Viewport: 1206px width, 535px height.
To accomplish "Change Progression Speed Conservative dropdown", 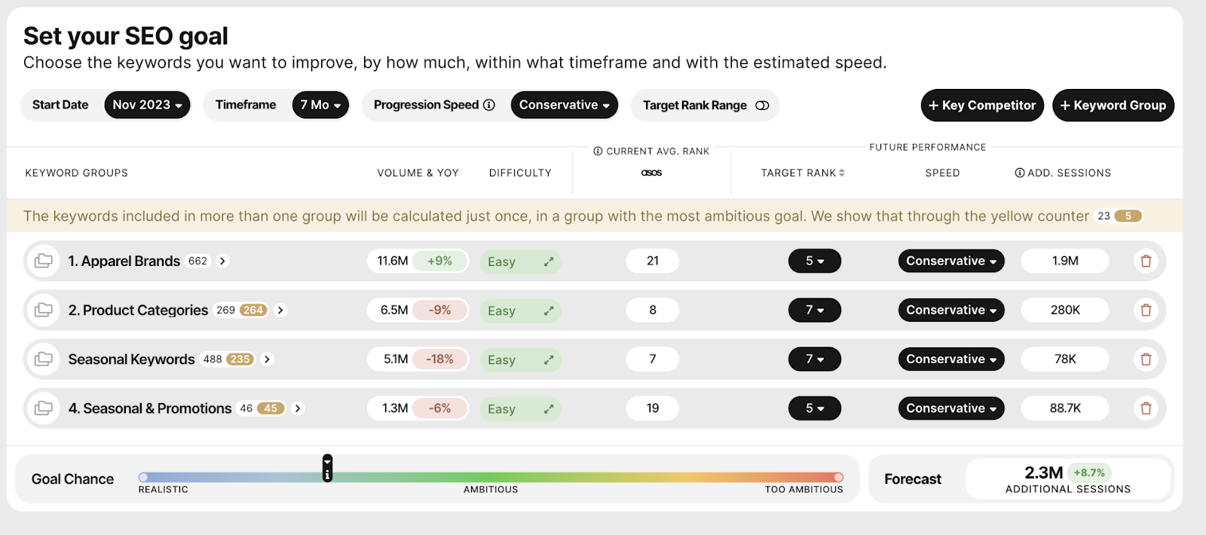I will [x=564, y=105].
